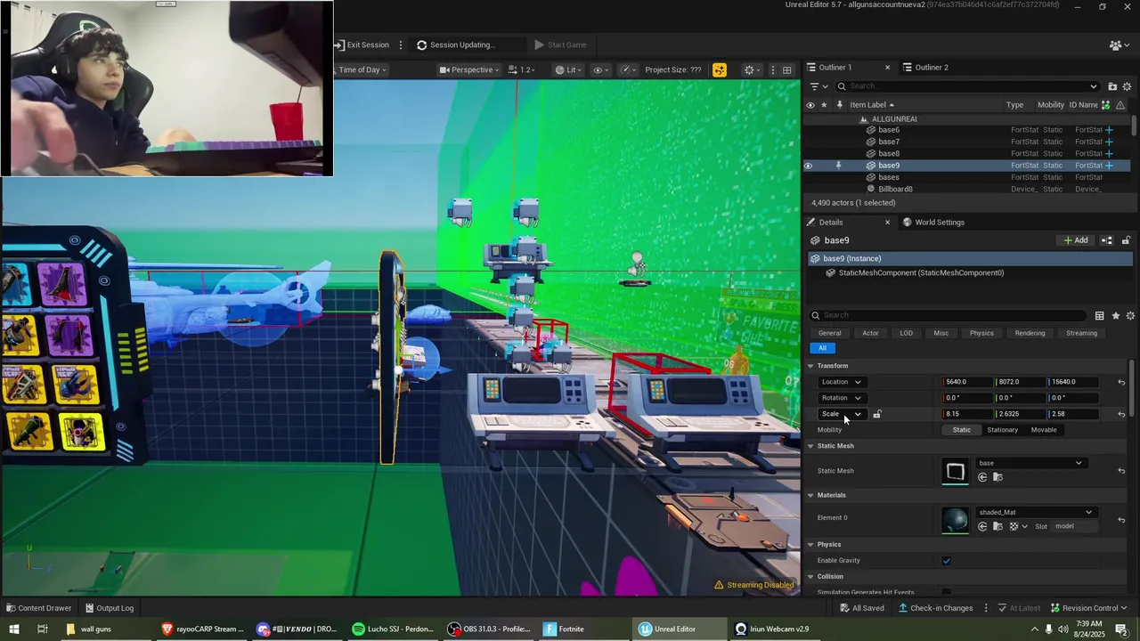Open the base static mesh asset dropdown

1030,463
